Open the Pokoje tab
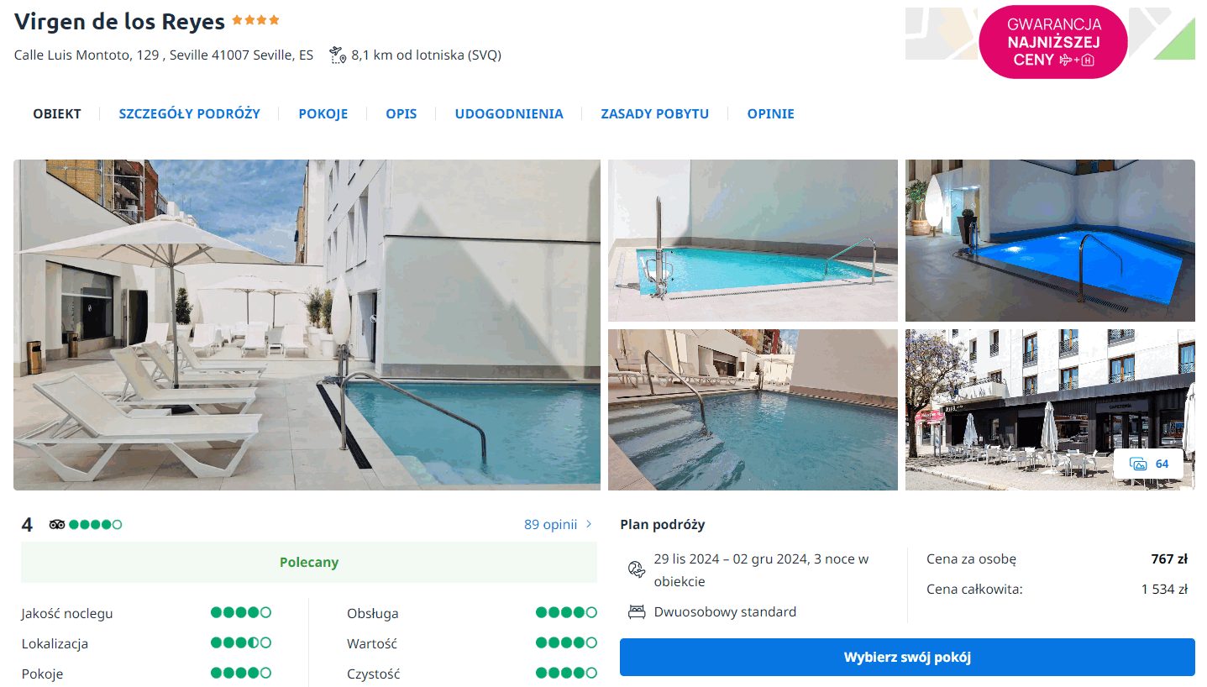This screenshot has height=687, width=1207. tap(323, 113)
